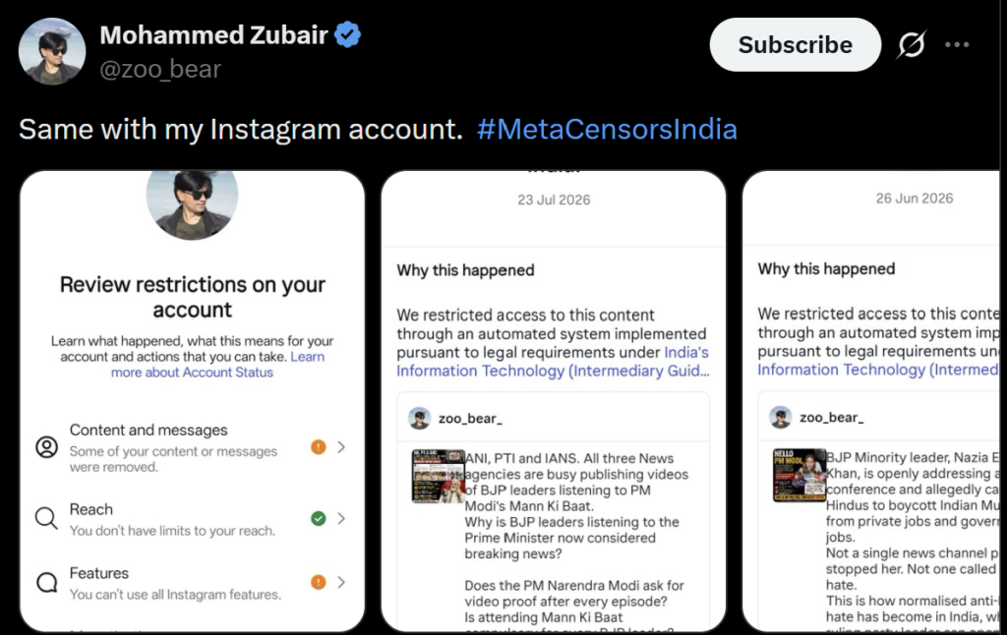Click the @zoo_bear handle
Screen dimensions: 1007x635
[x=160, y=69]
